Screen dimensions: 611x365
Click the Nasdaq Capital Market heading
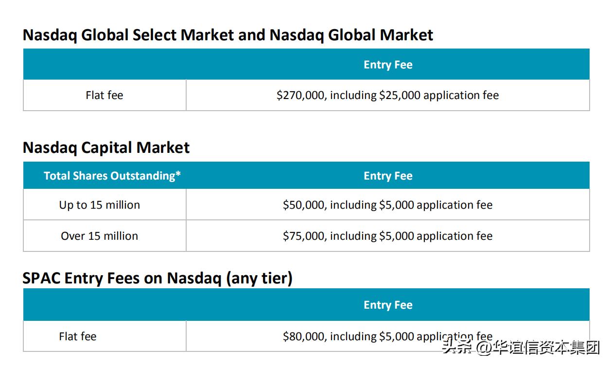106,148
